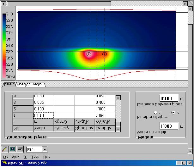Click the 28.4°C legend label
The width and height of the screenshot is (194, 167).
click(10, 77)
